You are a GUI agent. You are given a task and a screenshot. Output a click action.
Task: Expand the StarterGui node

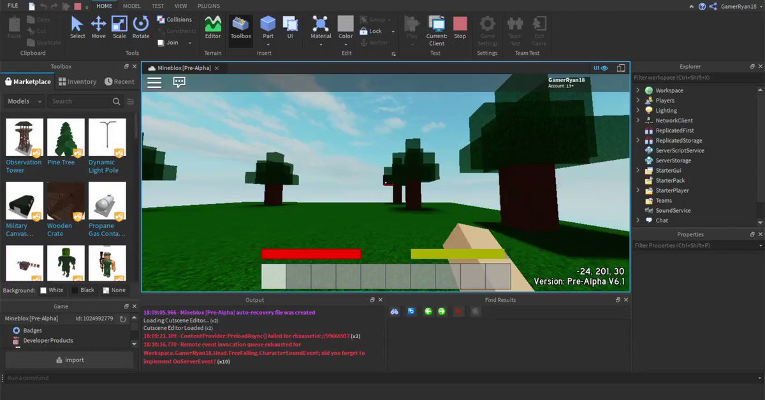(x=638, y=170)
